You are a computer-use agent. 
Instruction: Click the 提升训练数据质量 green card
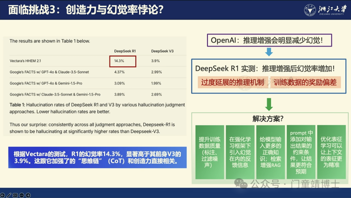tap(210, 152)
